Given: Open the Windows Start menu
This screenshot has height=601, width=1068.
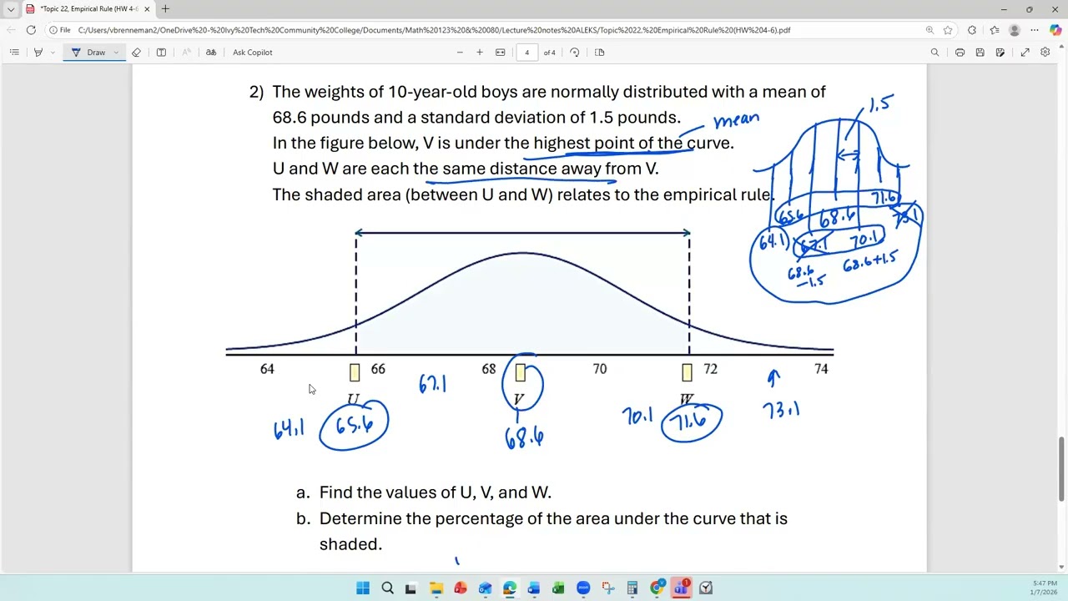Looking at the screenshot, I should coord(363,588).
